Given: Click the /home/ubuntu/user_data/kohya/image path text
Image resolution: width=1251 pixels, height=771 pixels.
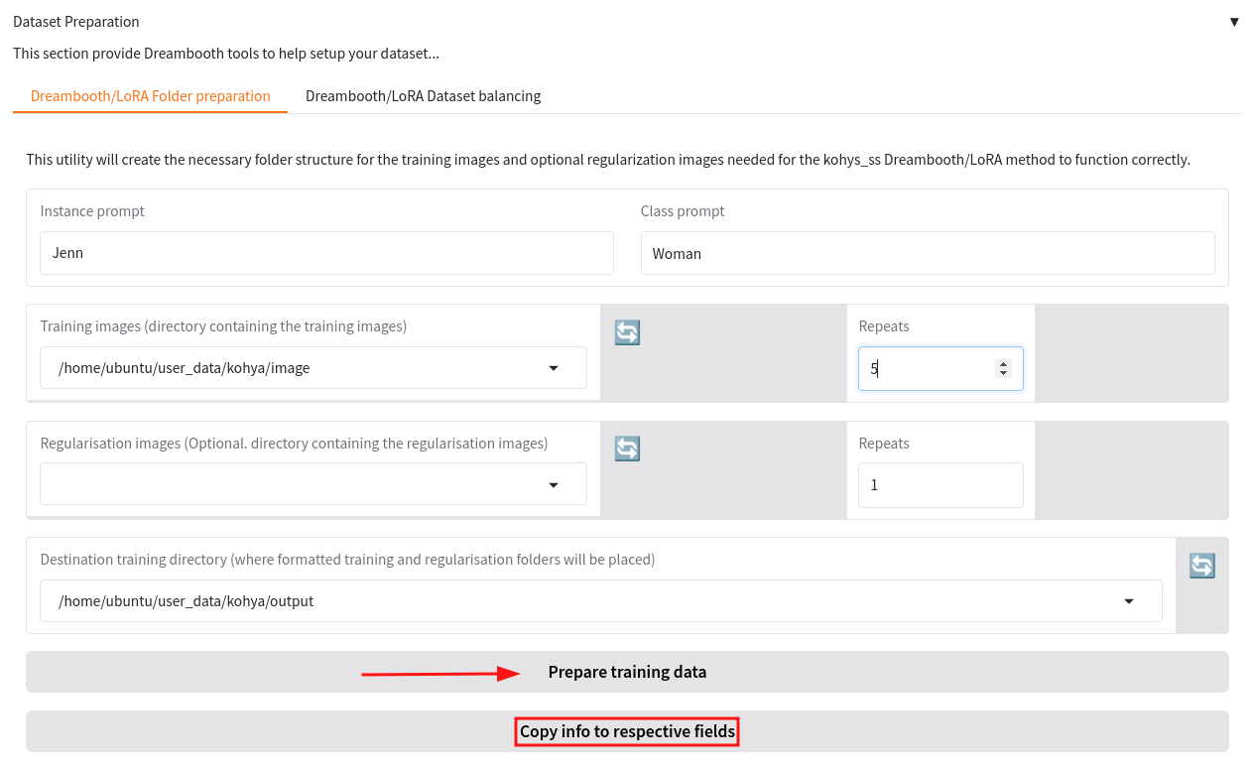Looking at the screenshot, I should click(x=185, y=368).
